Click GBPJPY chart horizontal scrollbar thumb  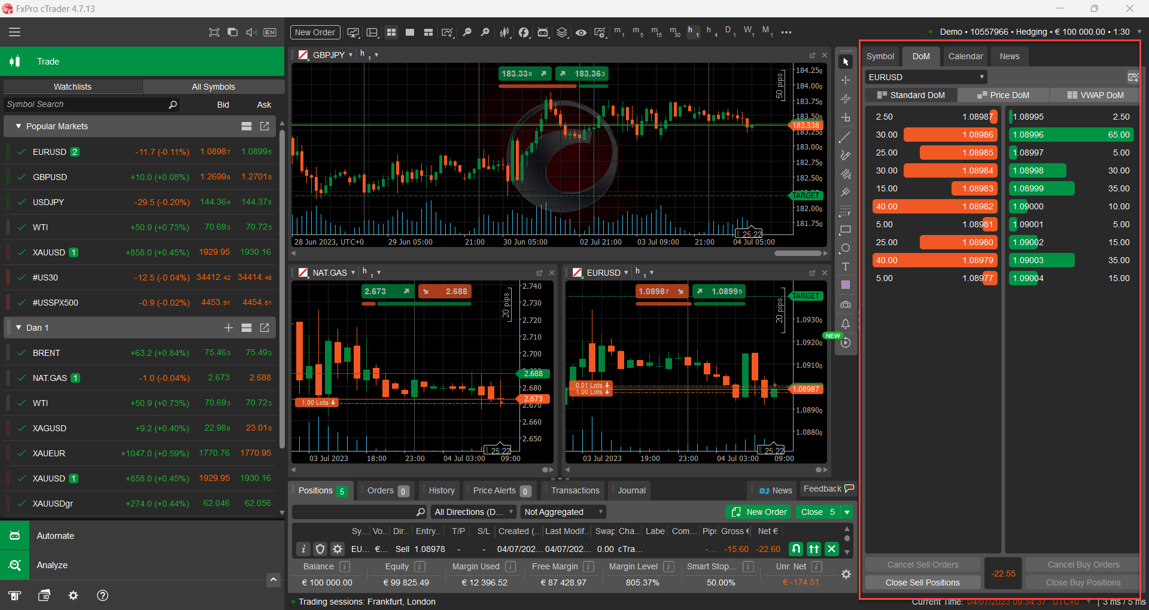point(798,253)
